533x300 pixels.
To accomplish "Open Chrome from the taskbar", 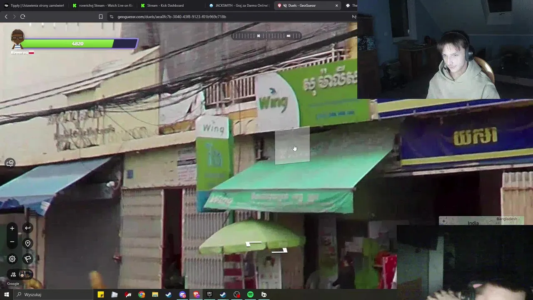I will coord(142,295).
